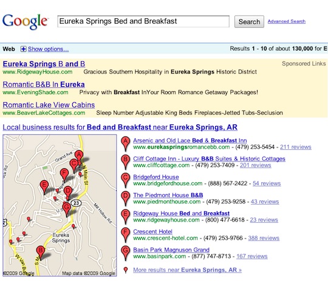View 201 reviews for Cliff Cottage Inn
The image size is (328, 281).
tap(255, 165)
